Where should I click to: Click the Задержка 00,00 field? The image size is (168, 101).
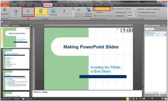pos(131,15)
